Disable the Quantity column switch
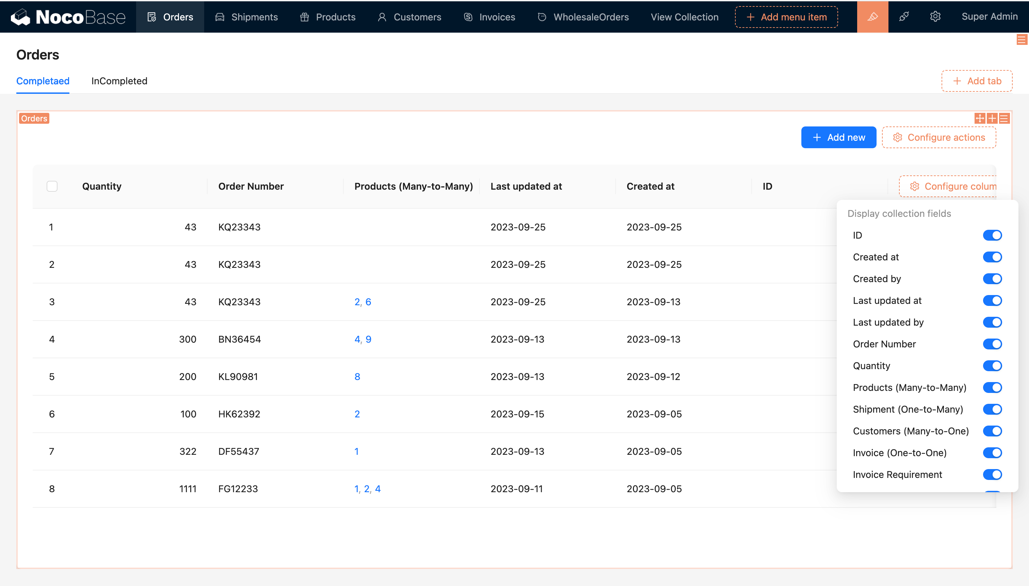The width and height of the screenshot is (1029, 586). click(992, 366)
